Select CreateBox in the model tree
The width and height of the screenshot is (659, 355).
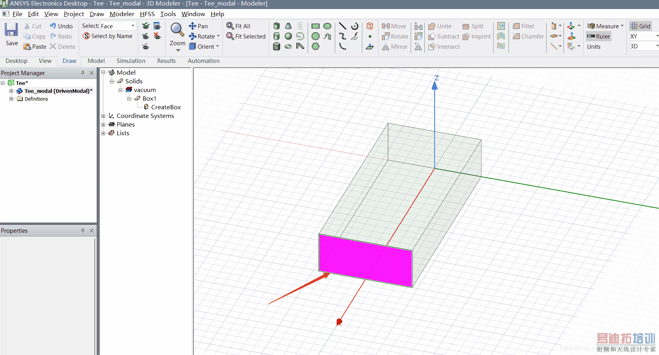[165, 107]
